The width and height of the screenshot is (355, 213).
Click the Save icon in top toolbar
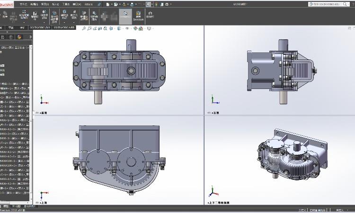[x=124, y=4]
